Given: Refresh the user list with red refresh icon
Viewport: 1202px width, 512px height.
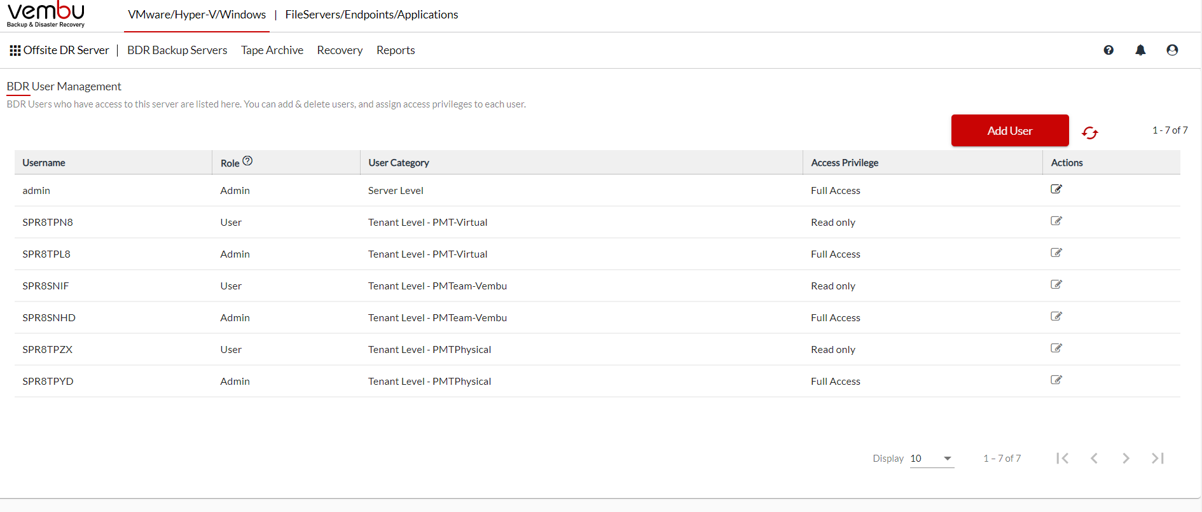Looking at the screenshot, I should click(x=1090, y=132).
